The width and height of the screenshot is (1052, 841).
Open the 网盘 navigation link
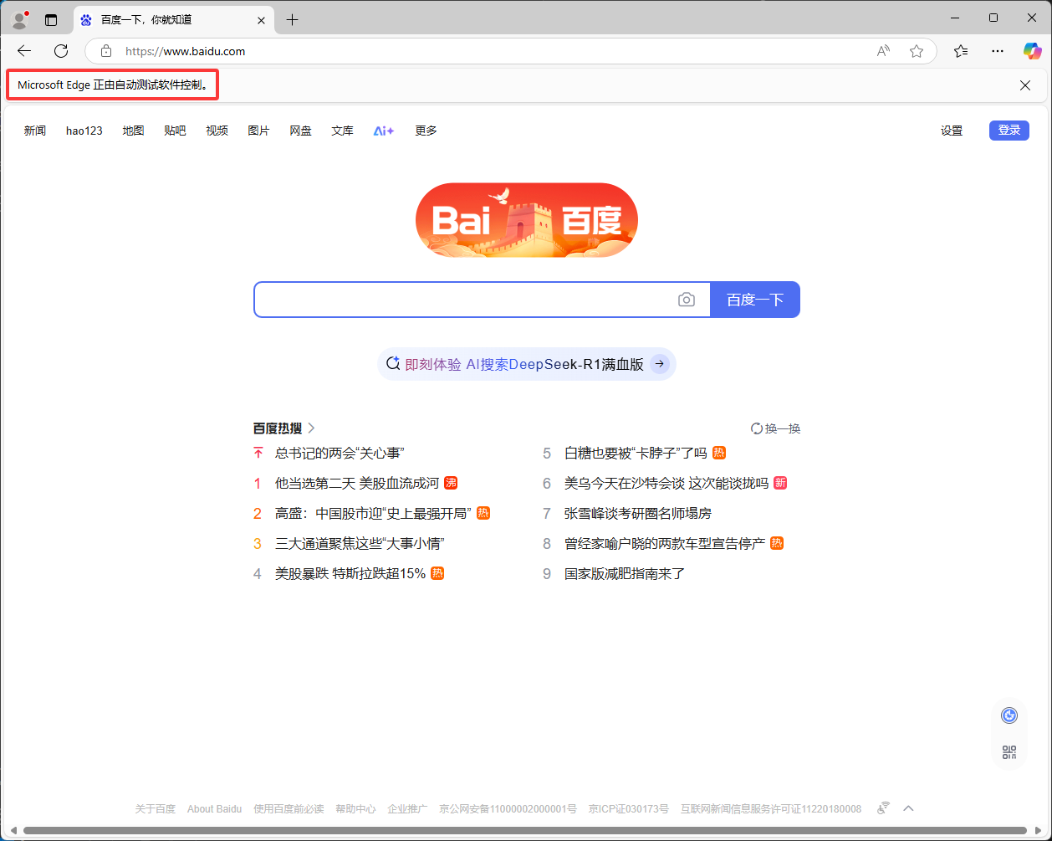[x=301, y=131]
